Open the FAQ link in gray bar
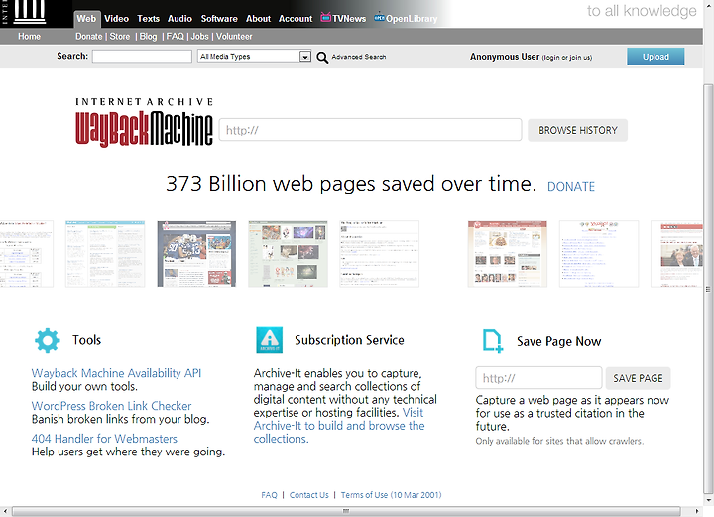Image resolution: width=714 pixels, height=517 pixels. pos(175,37)
